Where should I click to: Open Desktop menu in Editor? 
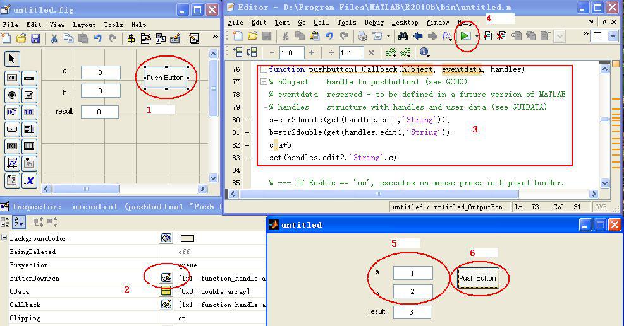[x=405, y=23]
